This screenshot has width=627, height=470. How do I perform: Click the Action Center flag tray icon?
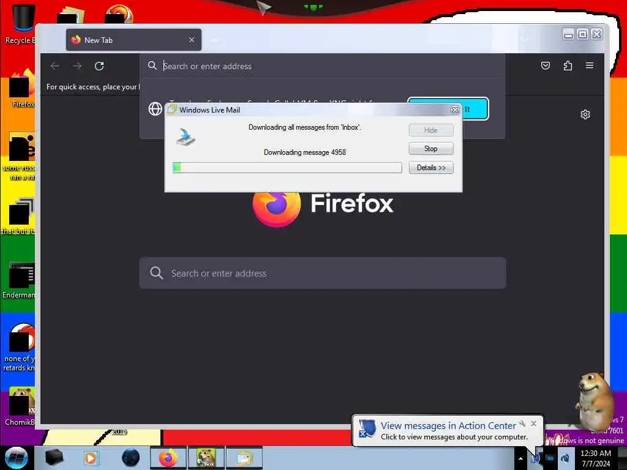click(x=535, y=458)
